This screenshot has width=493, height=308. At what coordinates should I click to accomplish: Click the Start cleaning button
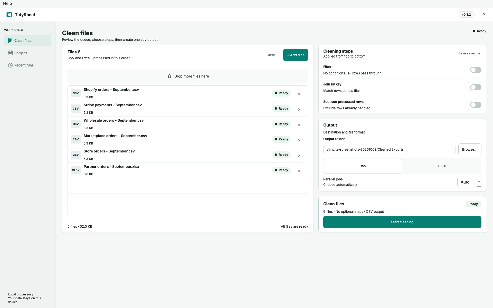point(402,222)
